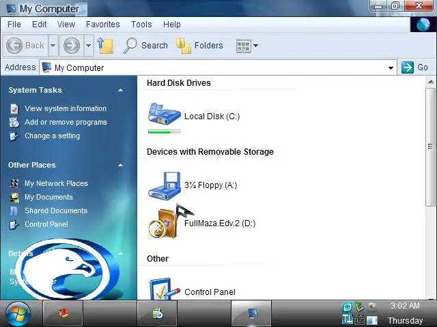This screenshot has height=327, width=437.
Task: Select the 3½ Floppy (A:) drive icon
Action: point(165,185)
